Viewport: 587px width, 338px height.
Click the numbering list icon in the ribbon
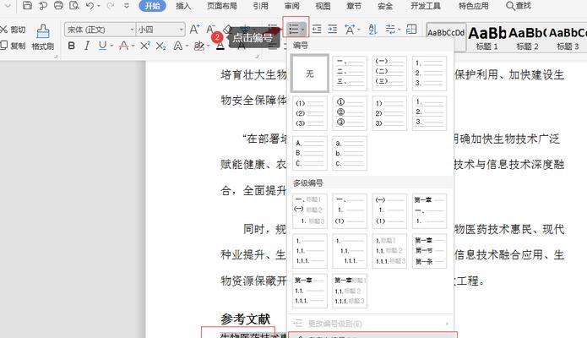(293, 29)
